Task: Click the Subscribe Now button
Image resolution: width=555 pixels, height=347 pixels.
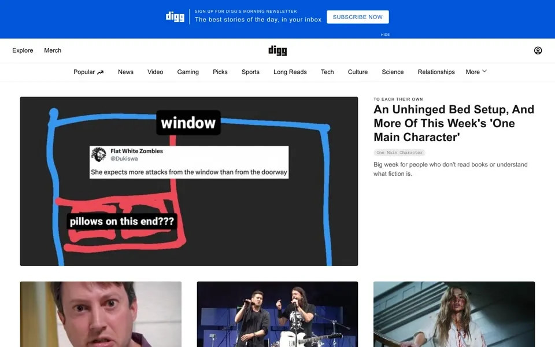Action: [x=357, y=17]
